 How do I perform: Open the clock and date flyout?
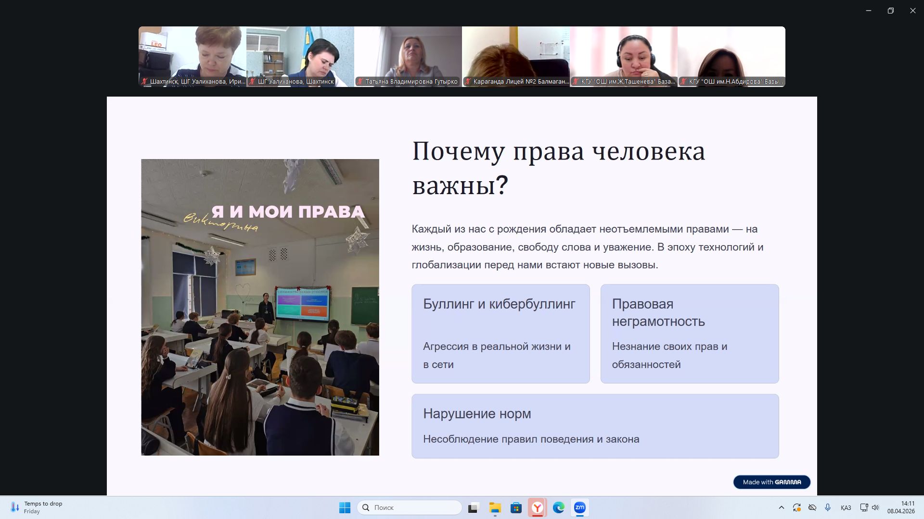pos(901,507)
